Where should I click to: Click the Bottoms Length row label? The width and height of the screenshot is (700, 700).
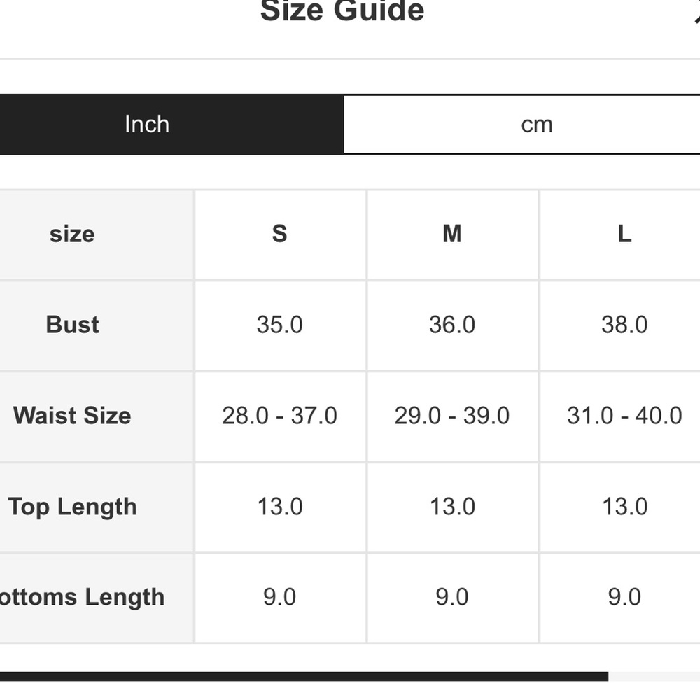click(x=82, y=597)
